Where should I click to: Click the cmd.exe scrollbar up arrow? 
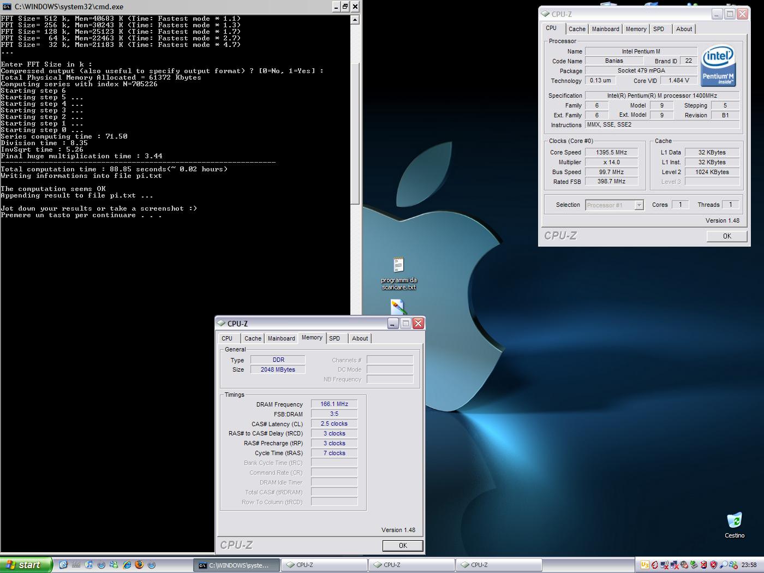pos(355,20)
